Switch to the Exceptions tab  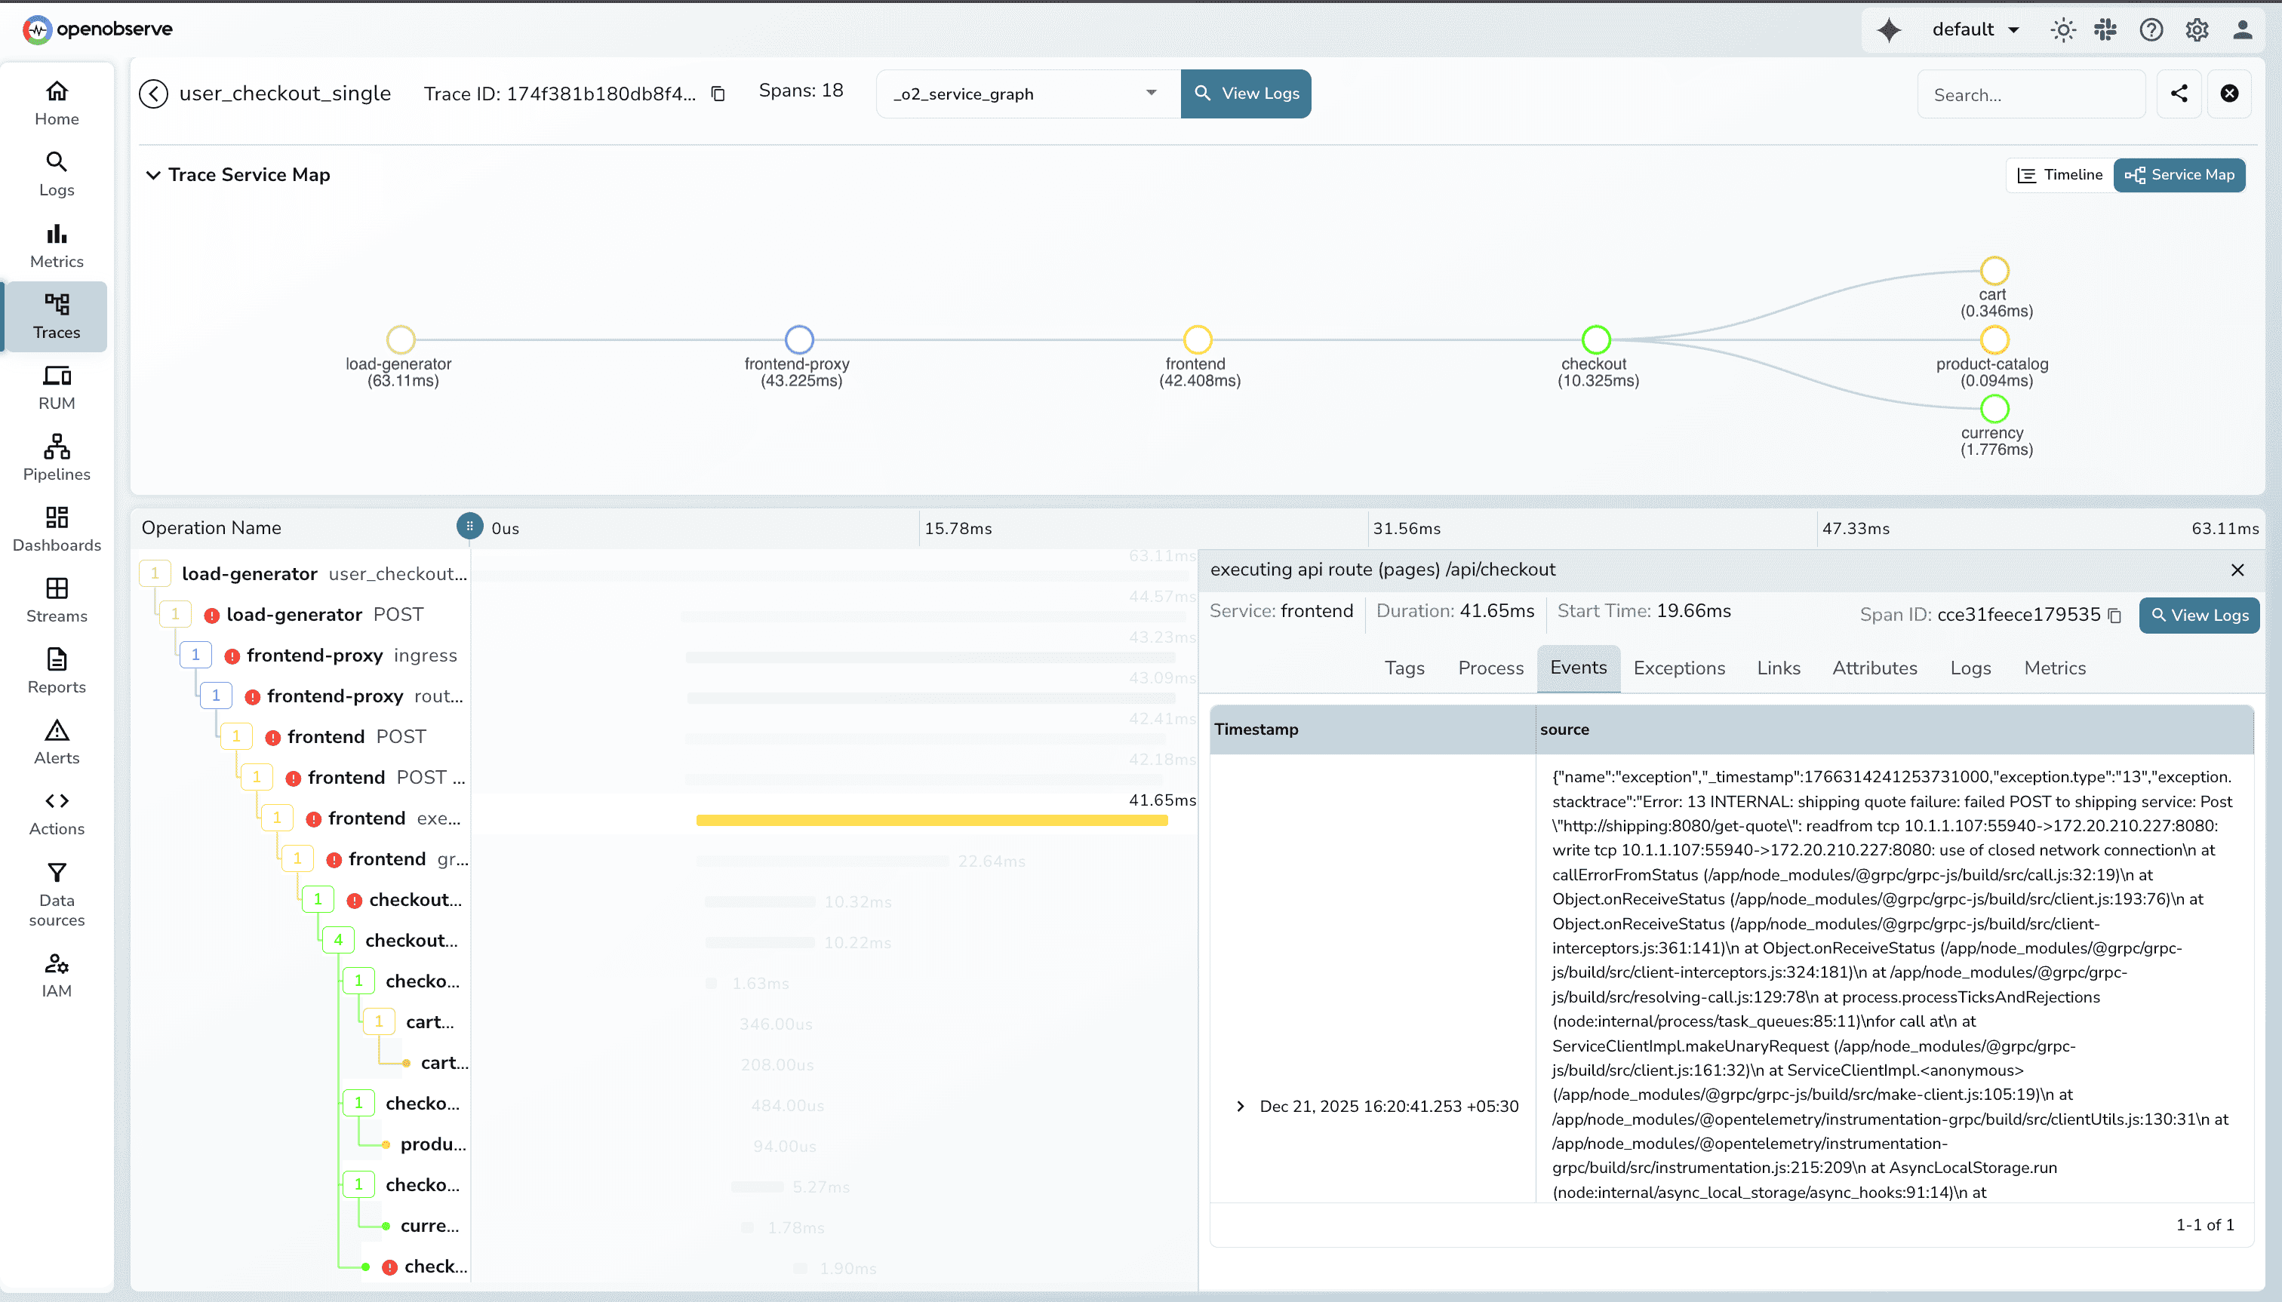click(x=1678, y=668)
